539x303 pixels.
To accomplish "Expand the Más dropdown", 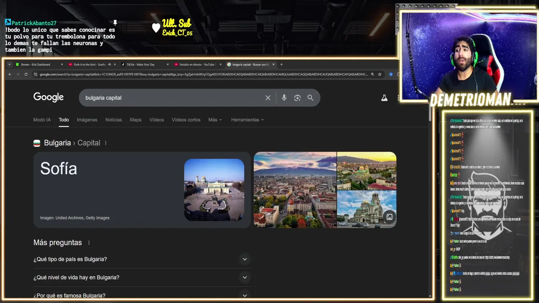I will [215, 120].
